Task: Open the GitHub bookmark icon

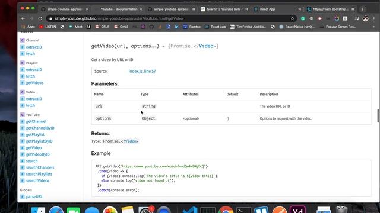Action: click(151, 27)
